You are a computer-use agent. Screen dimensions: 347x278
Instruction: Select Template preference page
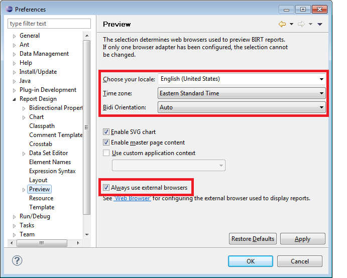42,207
